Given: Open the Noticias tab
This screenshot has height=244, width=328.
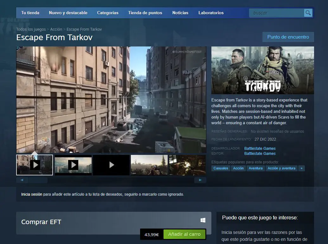Looking at the screenshot, I should pyautogui.click(x=180, y=13).
